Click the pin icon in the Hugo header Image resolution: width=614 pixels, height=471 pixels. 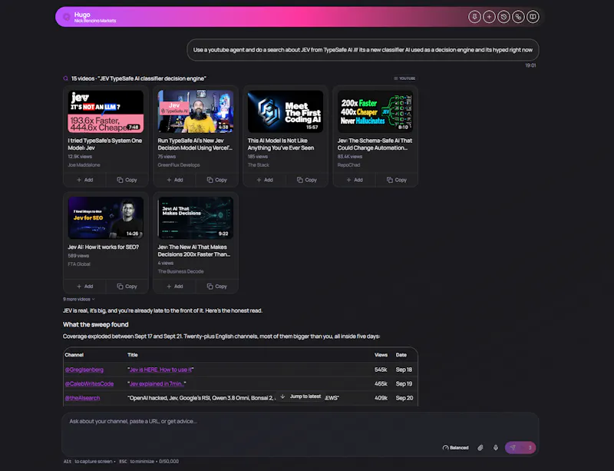pos(474,17)
